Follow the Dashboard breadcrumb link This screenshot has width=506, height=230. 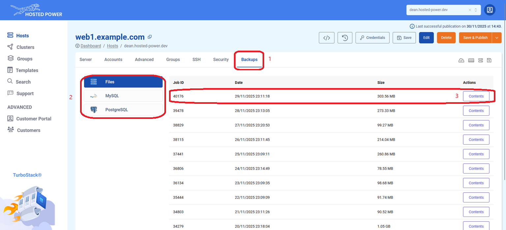pos(91,46)
